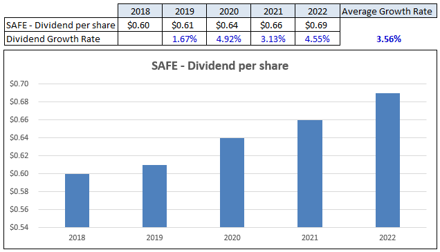Image resolution: width=440 pixels, height=252 pixels.
Task: Select the 'SAFE - Dividend per share' row label
Action: (x=61, y=25)
